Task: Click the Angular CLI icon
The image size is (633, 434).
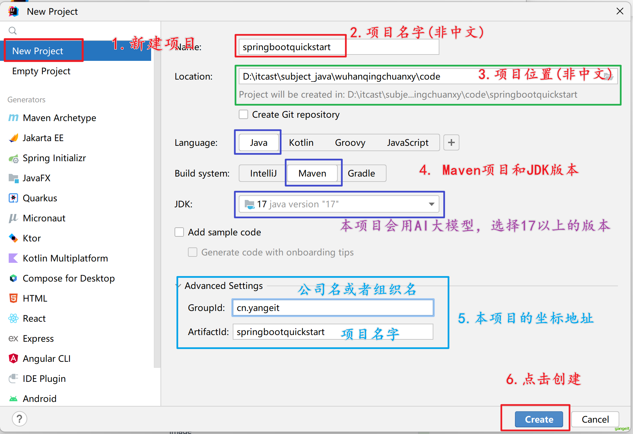Action: pyautogui.click(x=13, y=358)
